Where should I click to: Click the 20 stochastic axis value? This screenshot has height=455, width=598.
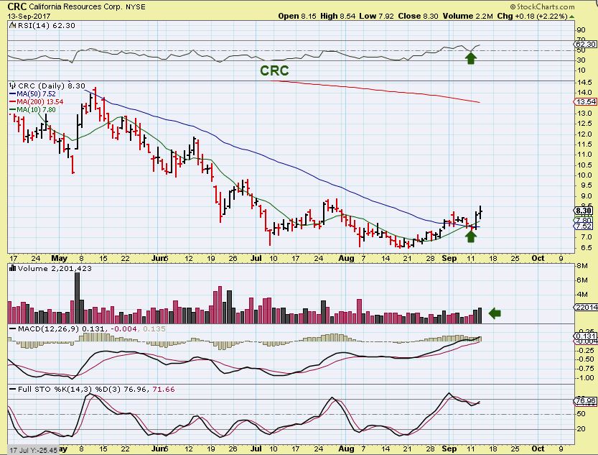pyautogui.click(x=581, y=428)
